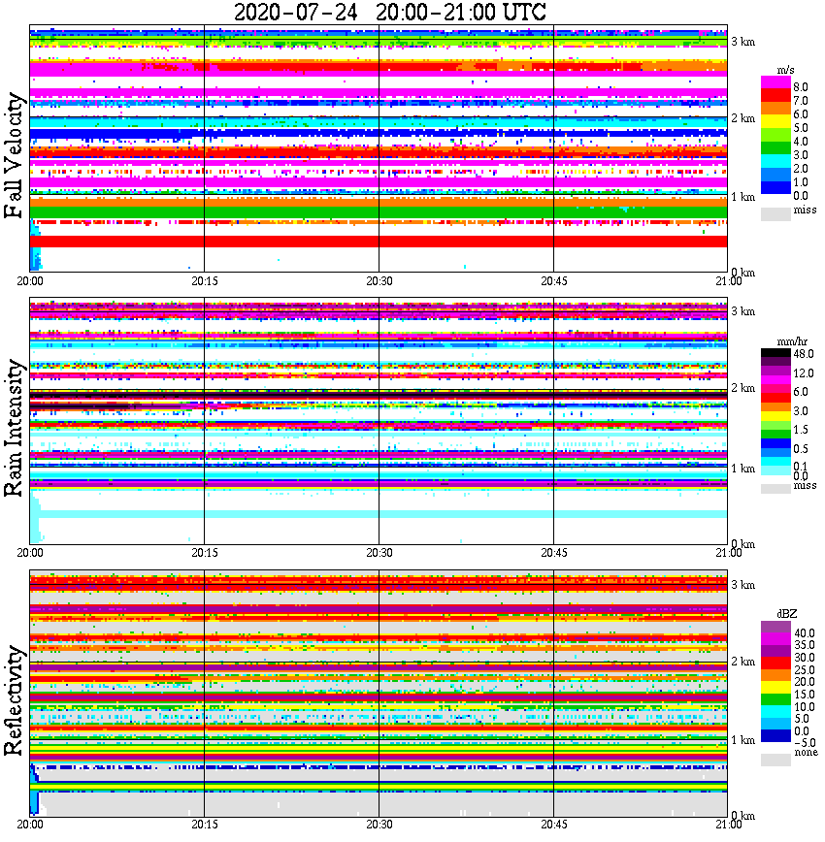Select red swatch beside 7.0 m/s
This screenshot has width=825, height=842.
[775, 96]
